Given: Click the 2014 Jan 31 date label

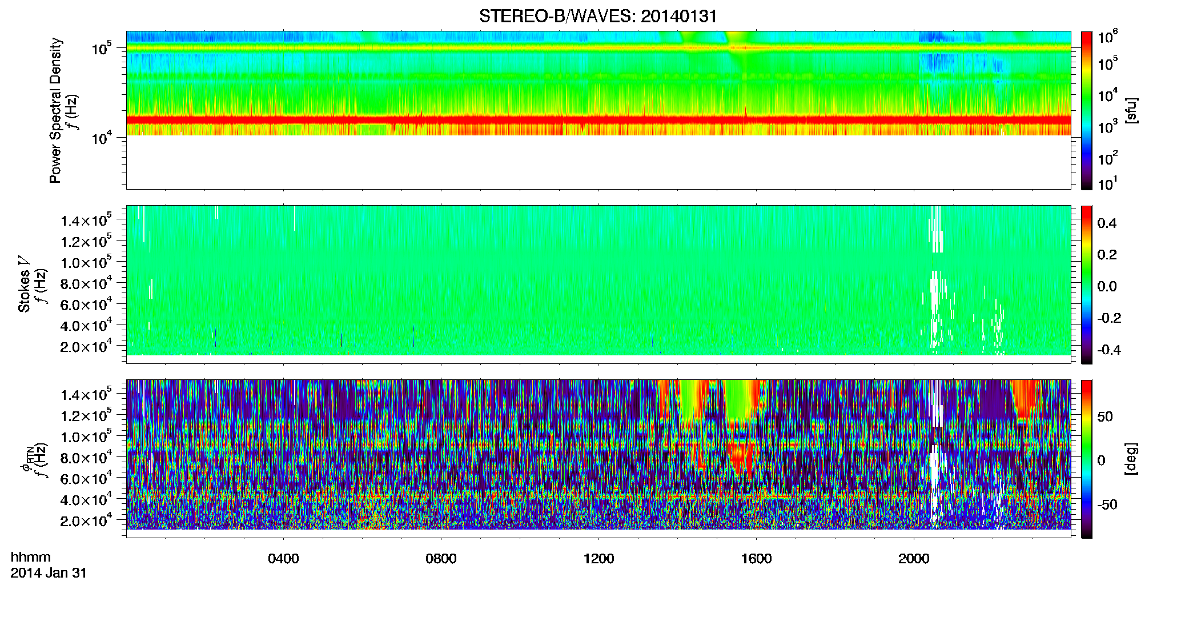Looking at the screenshot, I should 49,573.
